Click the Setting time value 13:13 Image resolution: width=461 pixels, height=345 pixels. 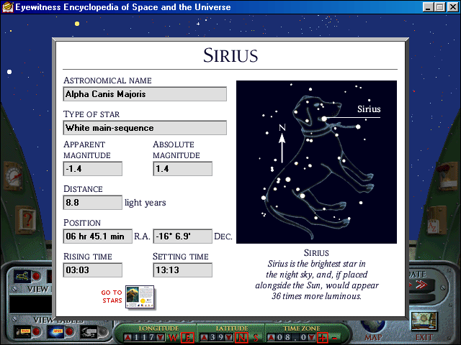point(182,270)
